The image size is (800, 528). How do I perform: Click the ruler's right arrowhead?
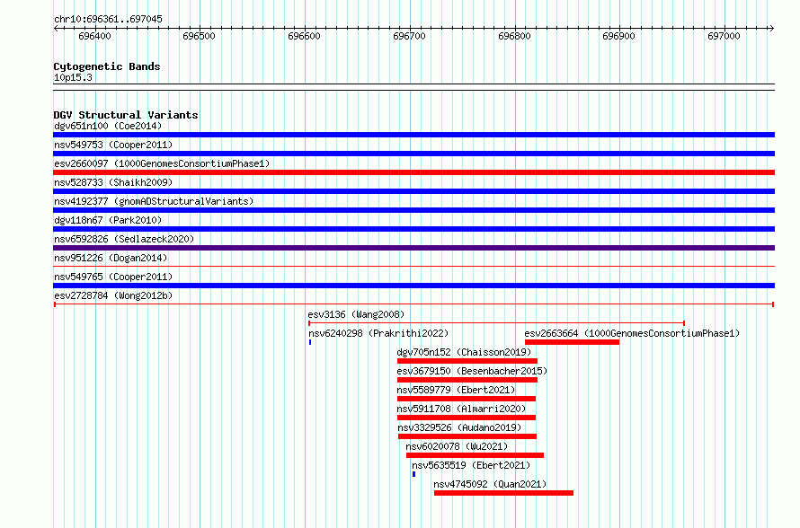[x=772, y=29]
